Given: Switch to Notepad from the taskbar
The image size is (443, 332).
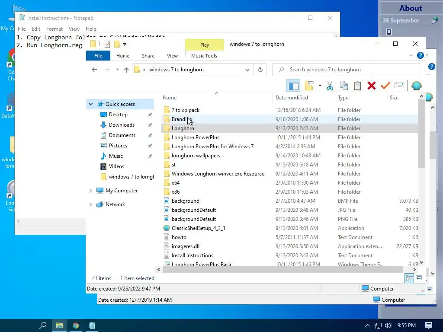Looking at the screenshot, I should 92,326.
